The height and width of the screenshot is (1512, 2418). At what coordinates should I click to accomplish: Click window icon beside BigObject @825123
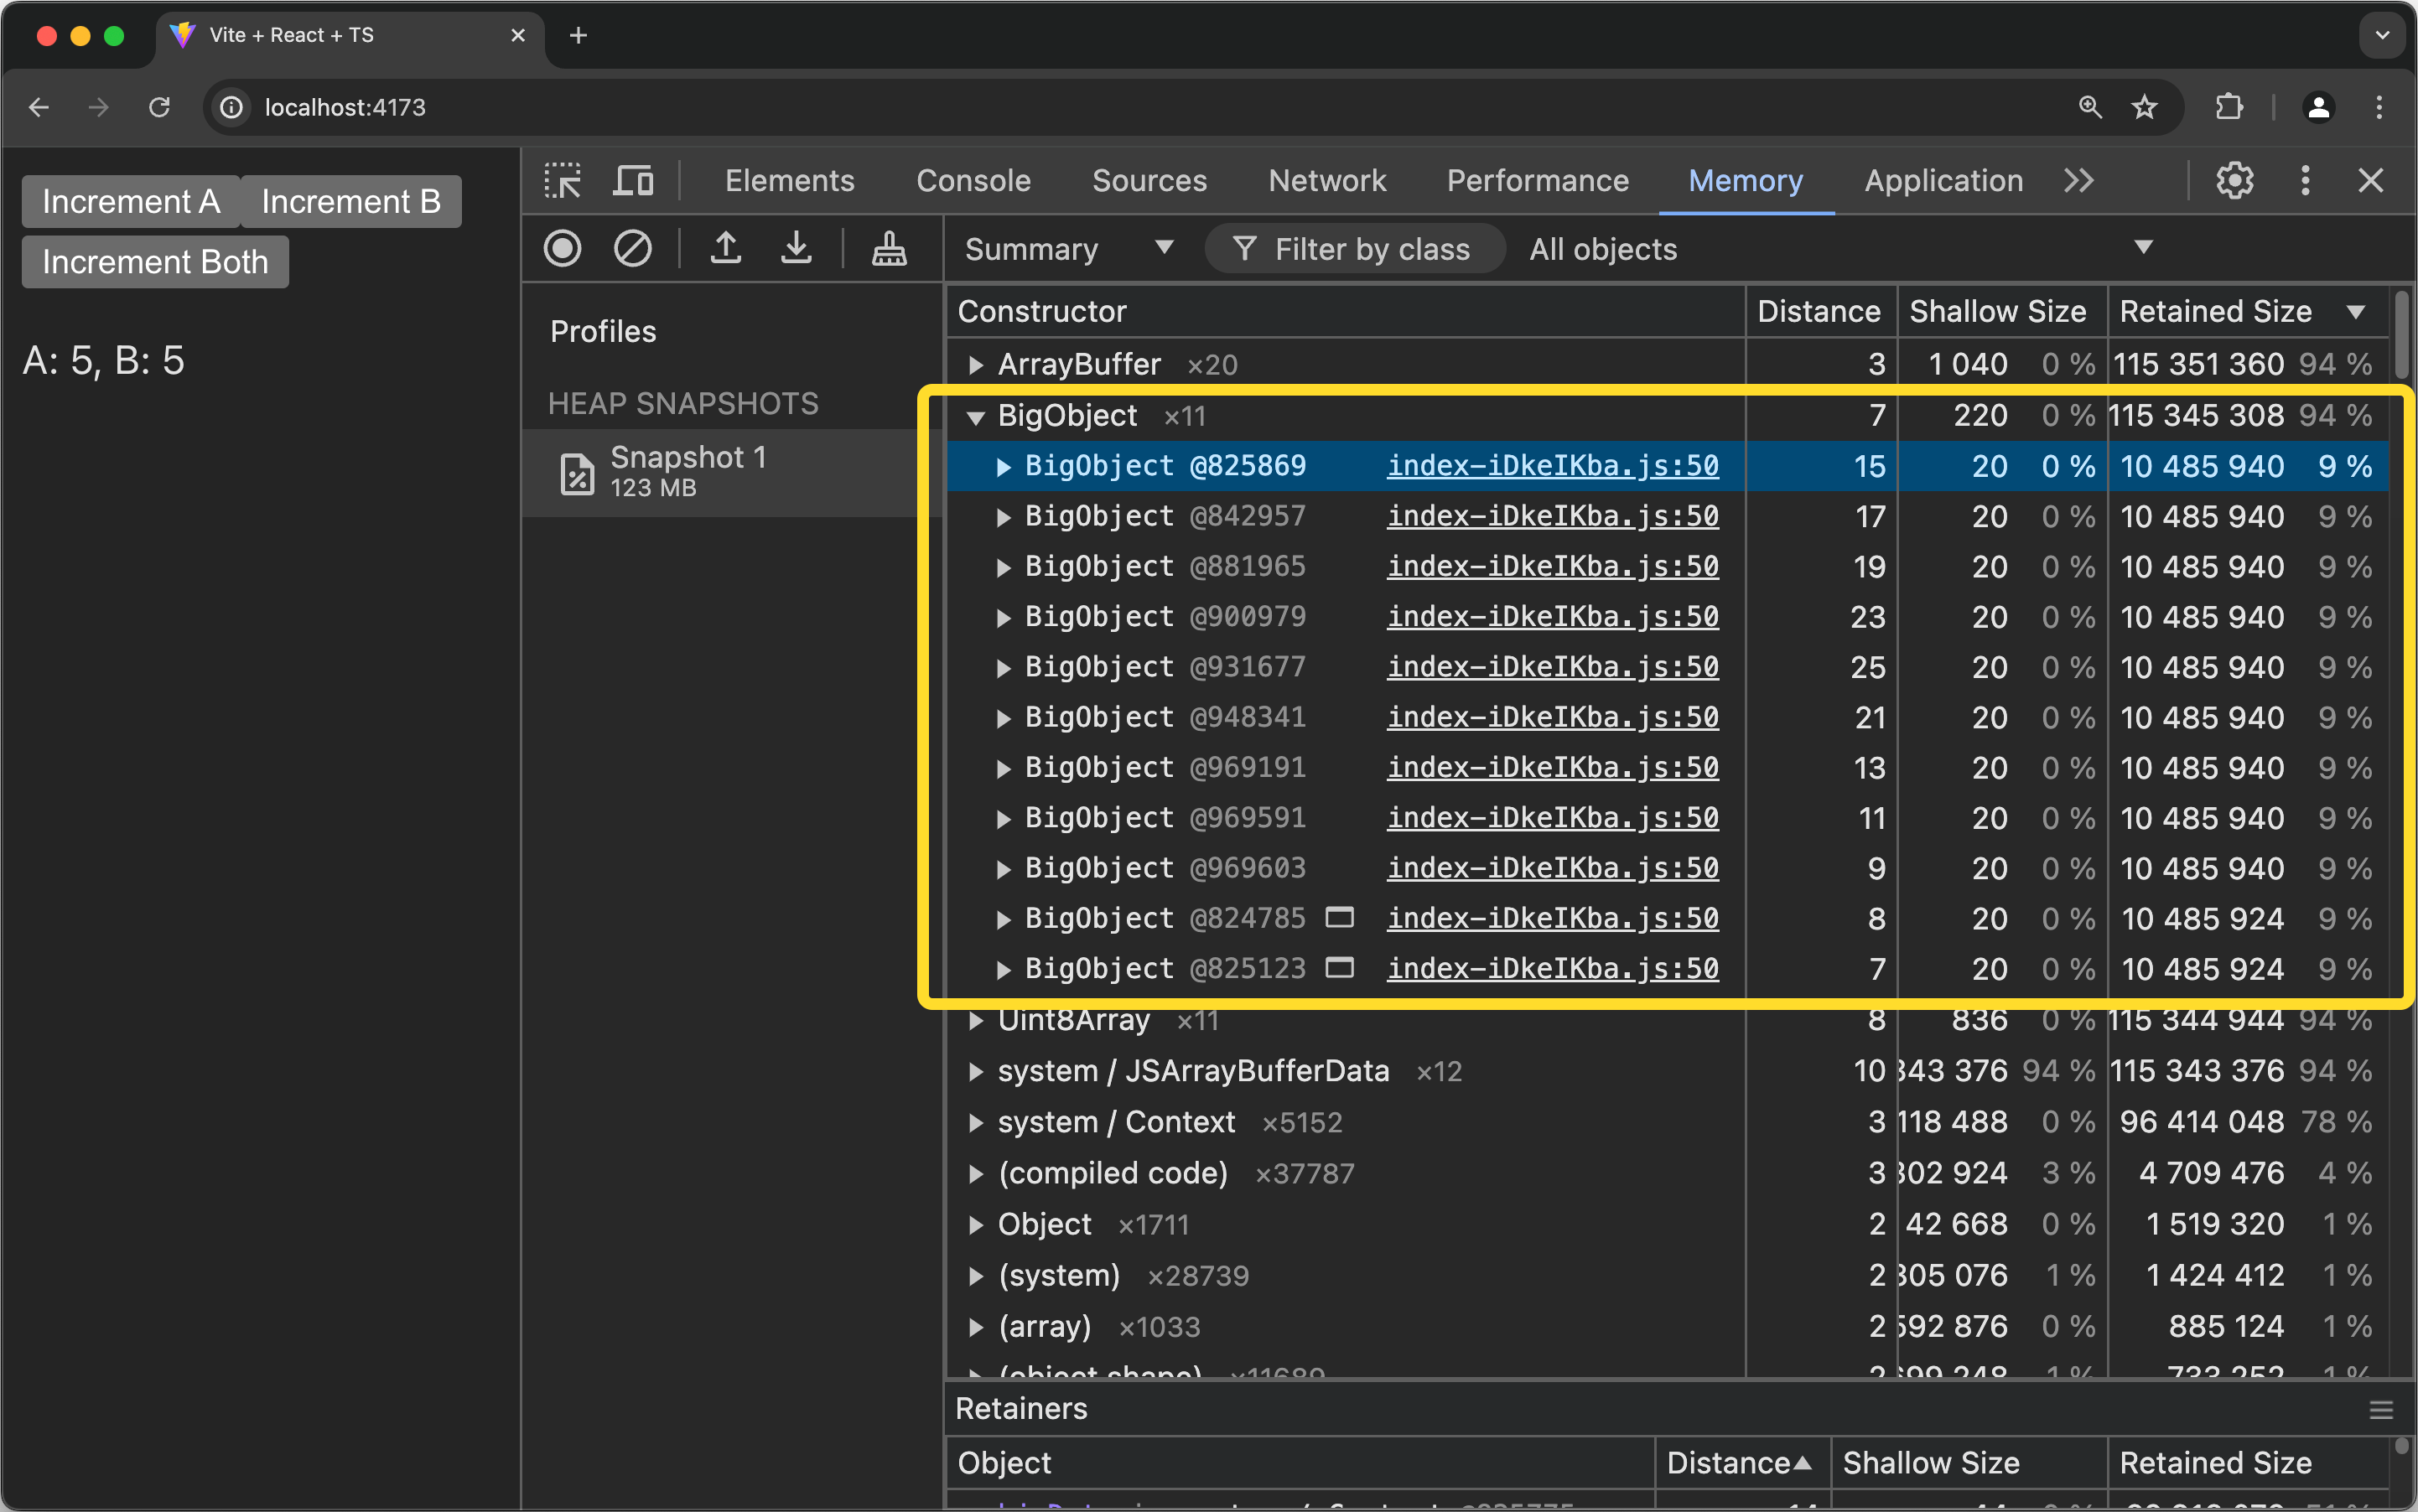click(x=1339, y=967)
